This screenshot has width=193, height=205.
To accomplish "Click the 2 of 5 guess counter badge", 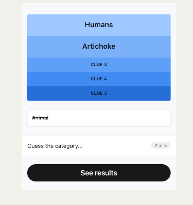I will pyautogui.click(x=161, y=146).
